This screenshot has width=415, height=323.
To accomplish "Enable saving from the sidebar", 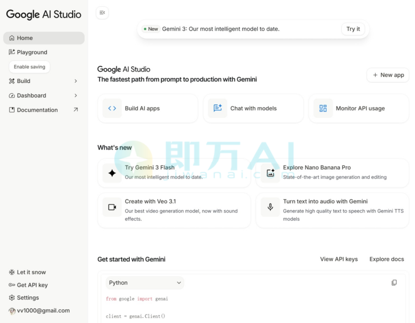I will click(29, 66).
